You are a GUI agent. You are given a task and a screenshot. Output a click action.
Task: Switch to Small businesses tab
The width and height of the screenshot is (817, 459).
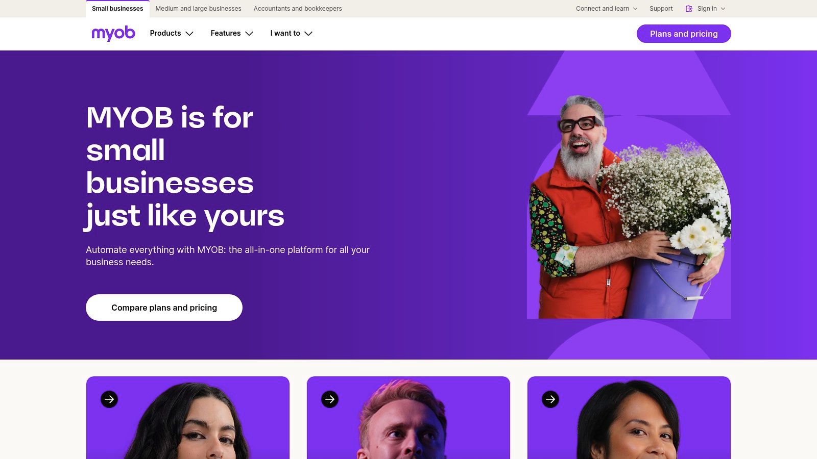point(117,9)
